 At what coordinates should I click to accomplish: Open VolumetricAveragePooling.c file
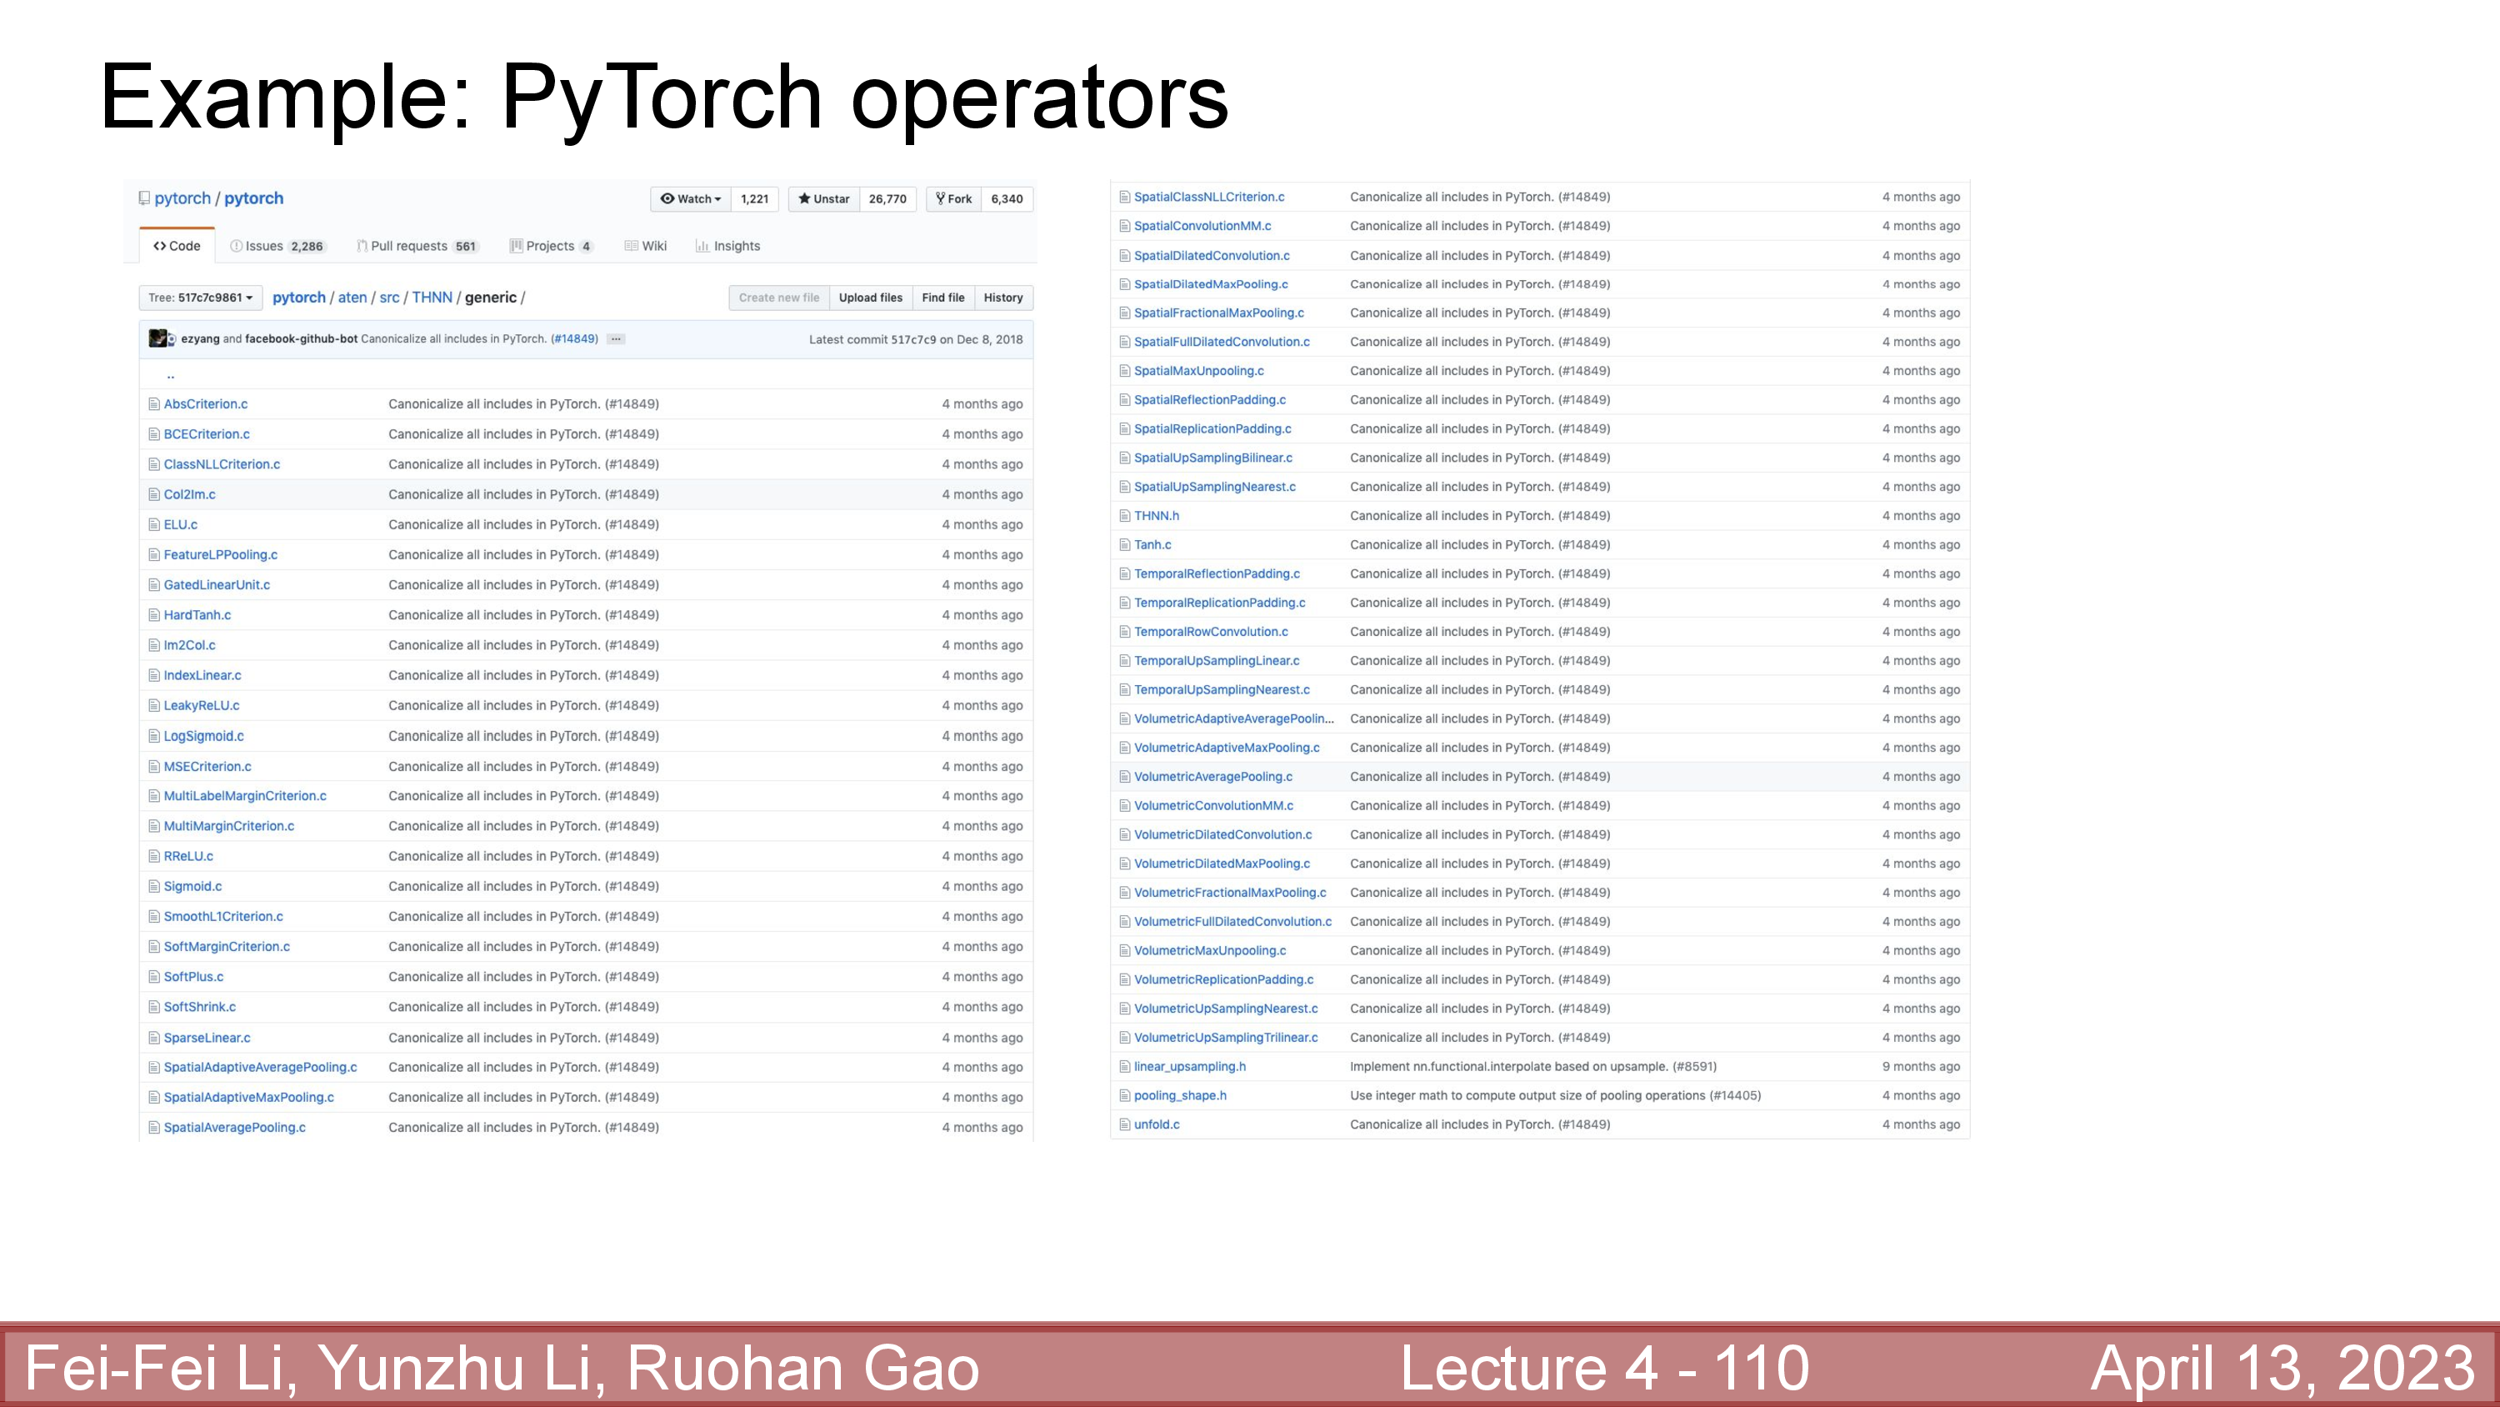point(1213,777)
